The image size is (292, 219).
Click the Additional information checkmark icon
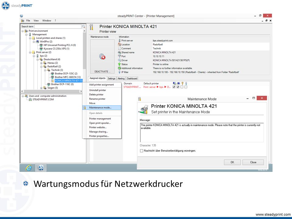pos(119,68)
